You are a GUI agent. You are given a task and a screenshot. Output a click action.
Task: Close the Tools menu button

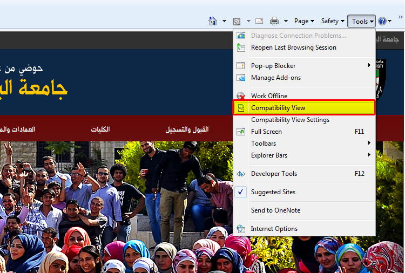361,21
